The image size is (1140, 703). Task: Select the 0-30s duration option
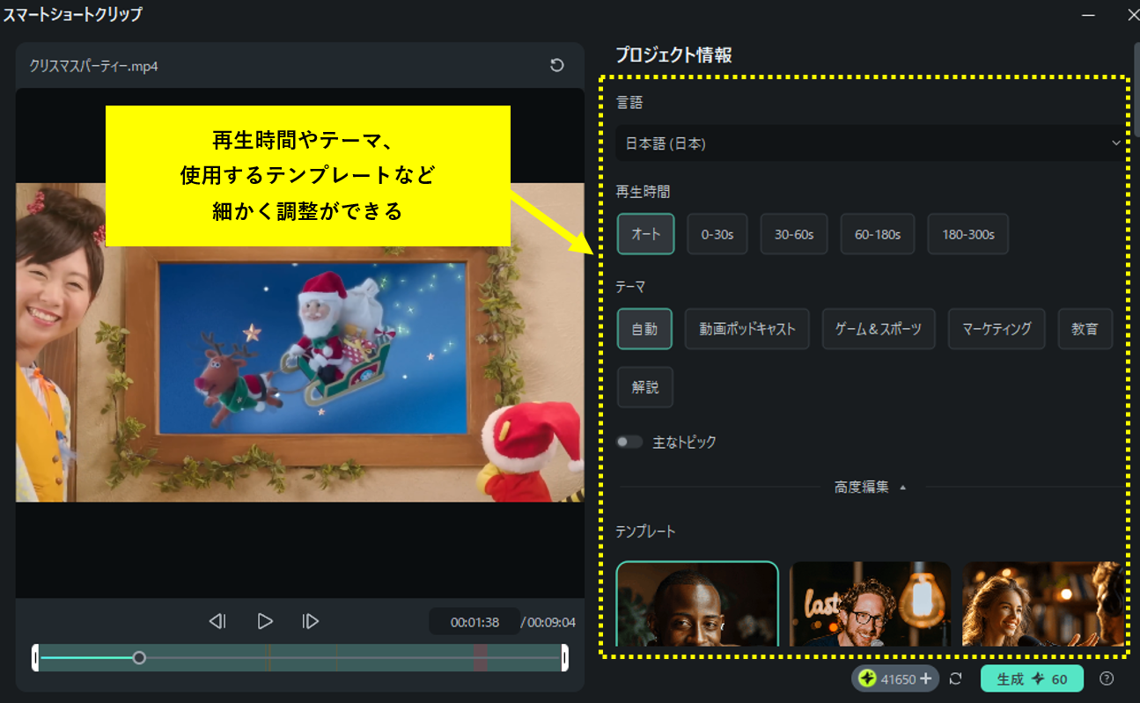(x=717, y=234)
